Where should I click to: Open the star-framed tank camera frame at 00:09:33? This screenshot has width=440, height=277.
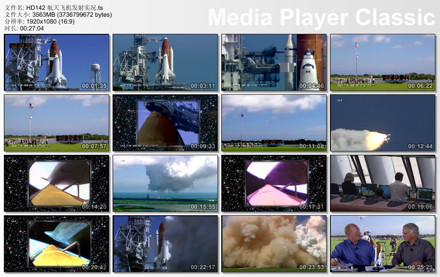[x=165, y=123]
